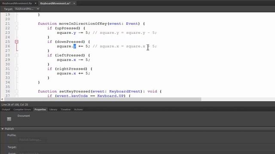Image resolution: width=275 pixels, height=154 pixels.
Task: Collapse the rightPressed if-block fold marker
Action: tap(16, 68)
